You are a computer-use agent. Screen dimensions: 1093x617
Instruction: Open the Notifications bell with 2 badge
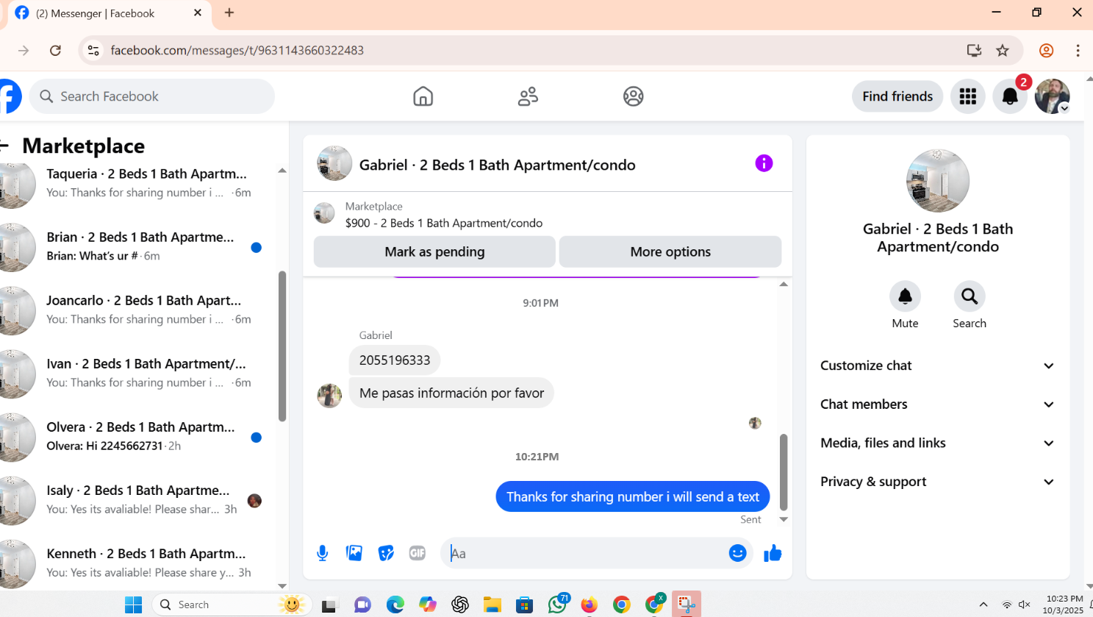click(1010, 96)
